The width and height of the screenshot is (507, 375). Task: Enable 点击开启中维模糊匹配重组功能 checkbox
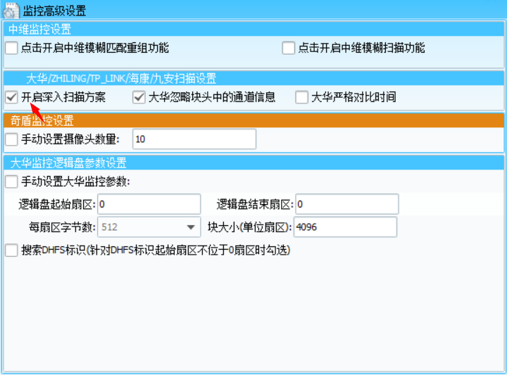point(11,48)
